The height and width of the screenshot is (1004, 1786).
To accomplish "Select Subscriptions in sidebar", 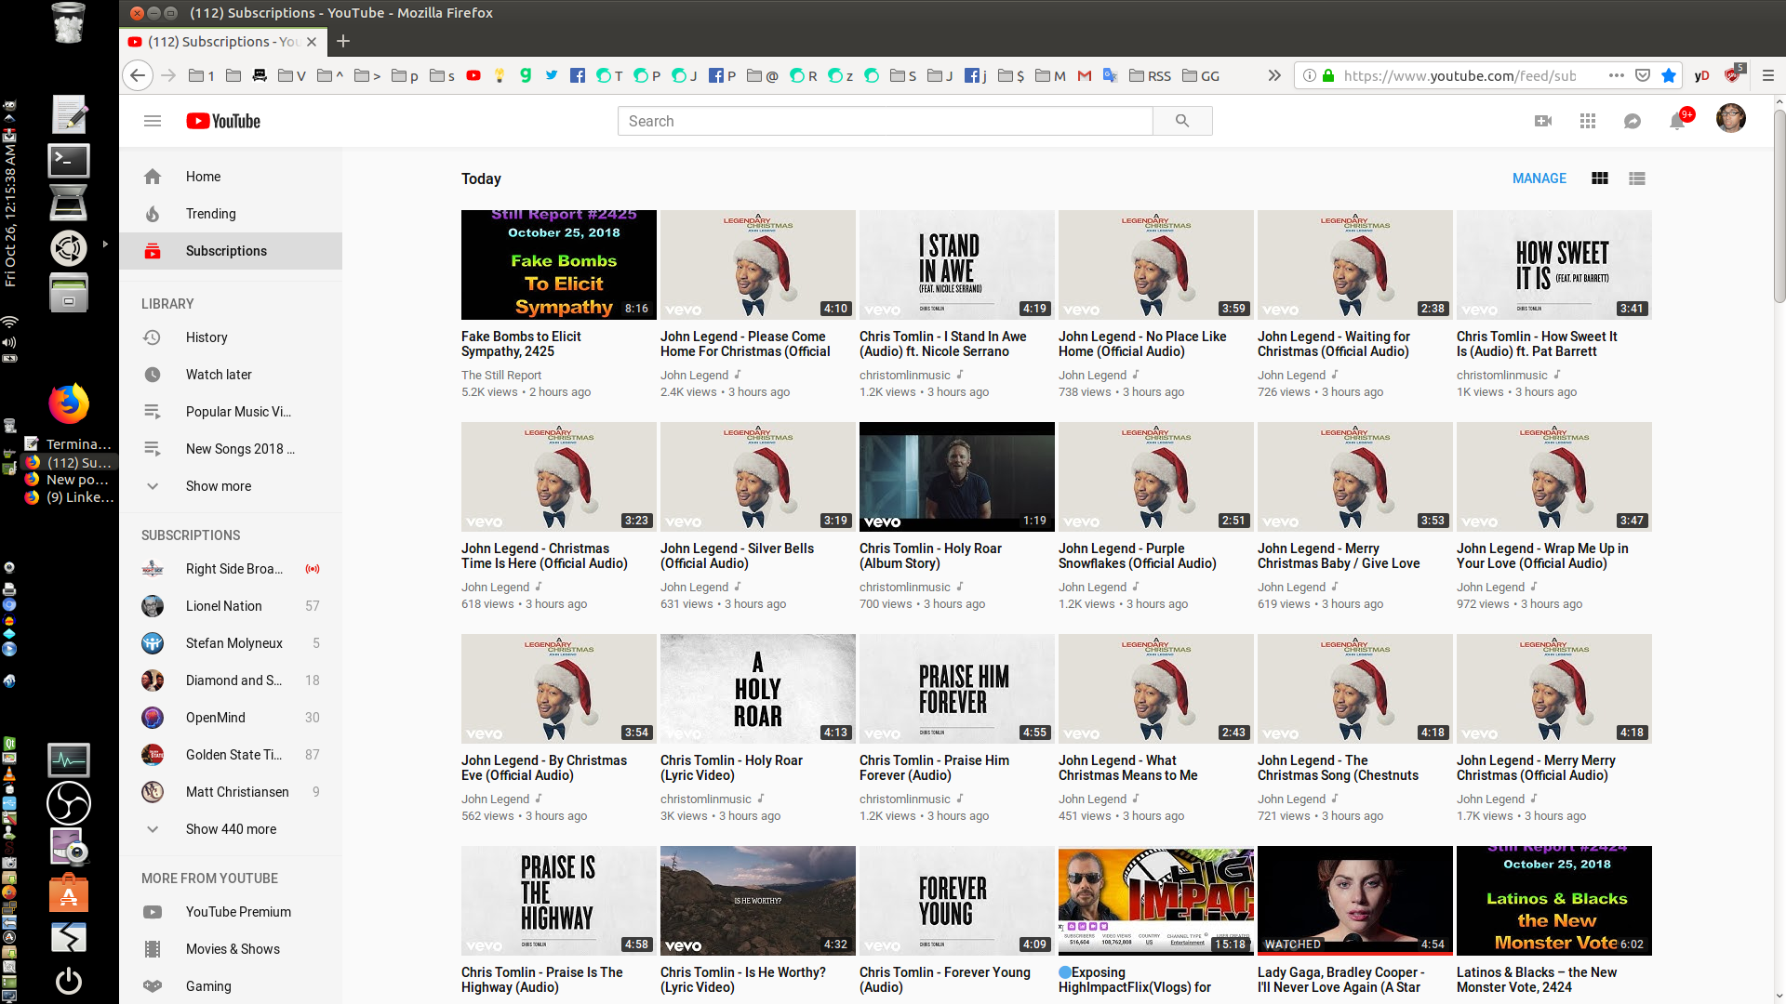I will (231, 251).
